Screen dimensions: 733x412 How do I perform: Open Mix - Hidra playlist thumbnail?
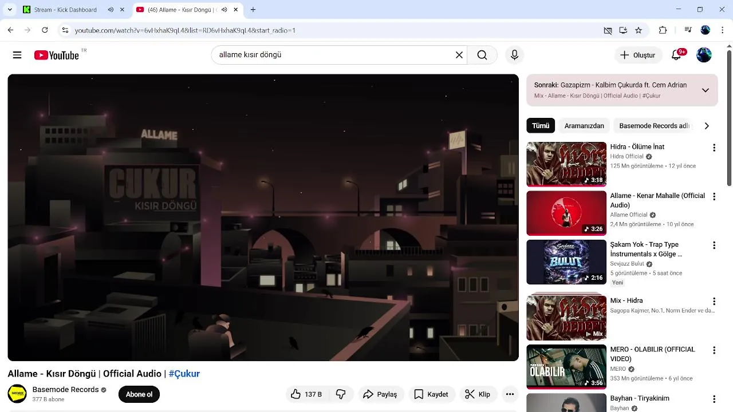(566, 318)
